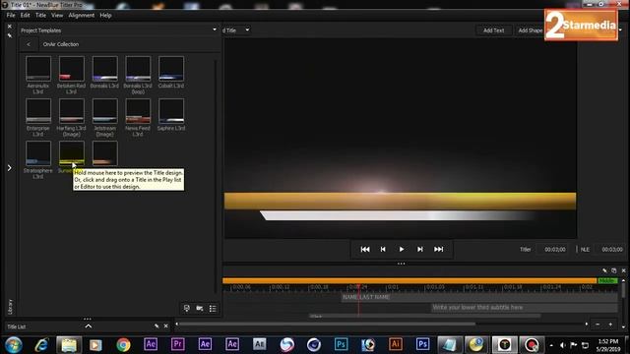Close the timeline panel

[623, 271]
